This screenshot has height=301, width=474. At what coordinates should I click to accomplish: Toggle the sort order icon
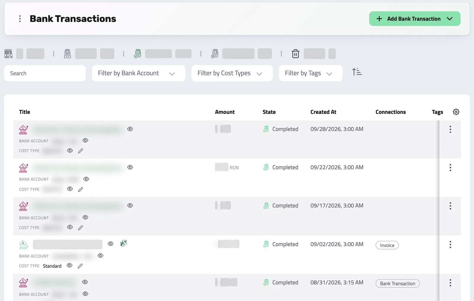tap(357, 72)
